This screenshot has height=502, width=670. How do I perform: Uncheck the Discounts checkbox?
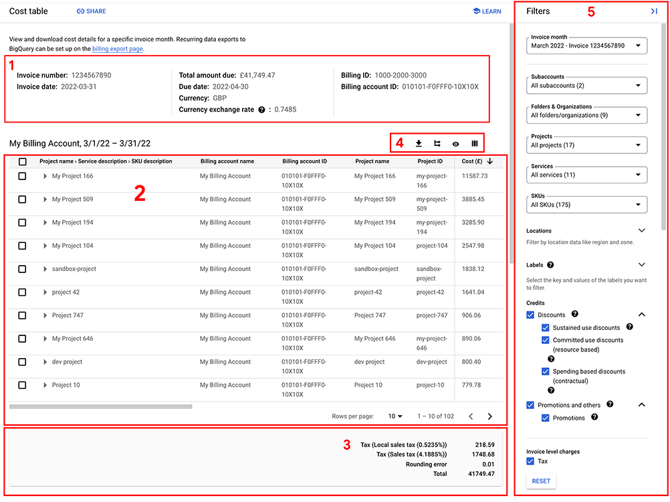pos(530,315)
